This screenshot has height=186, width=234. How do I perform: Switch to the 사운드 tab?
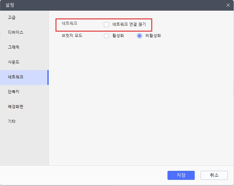point(24,62)
